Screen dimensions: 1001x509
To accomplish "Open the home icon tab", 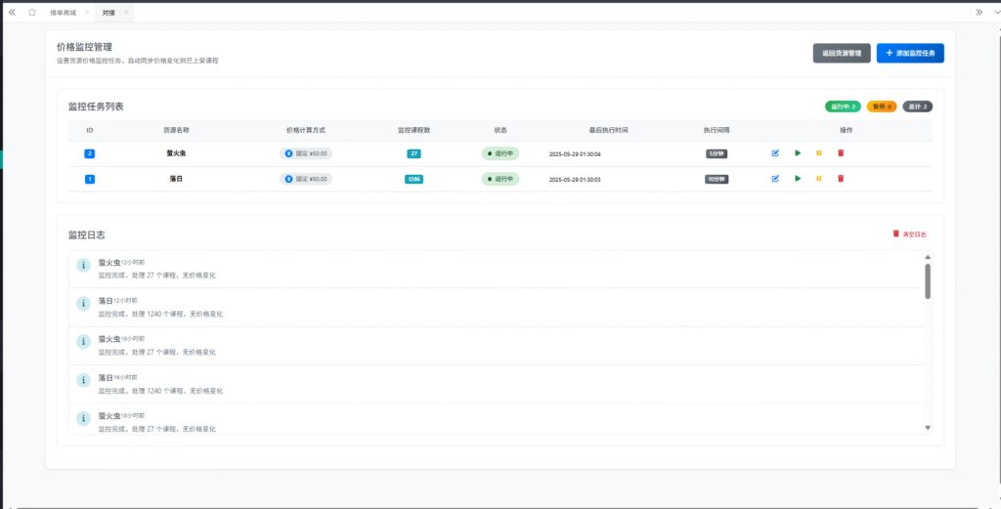I will pos(32,12).
